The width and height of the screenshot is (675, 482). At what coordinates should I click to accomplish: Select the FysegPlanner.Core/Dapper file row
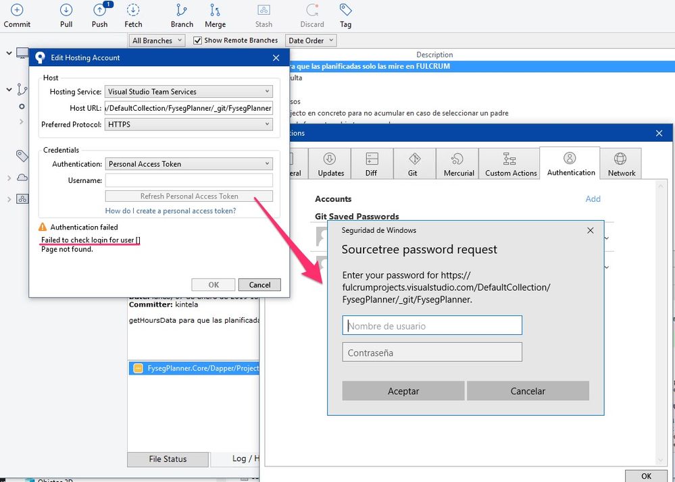(x=194, y=368)
